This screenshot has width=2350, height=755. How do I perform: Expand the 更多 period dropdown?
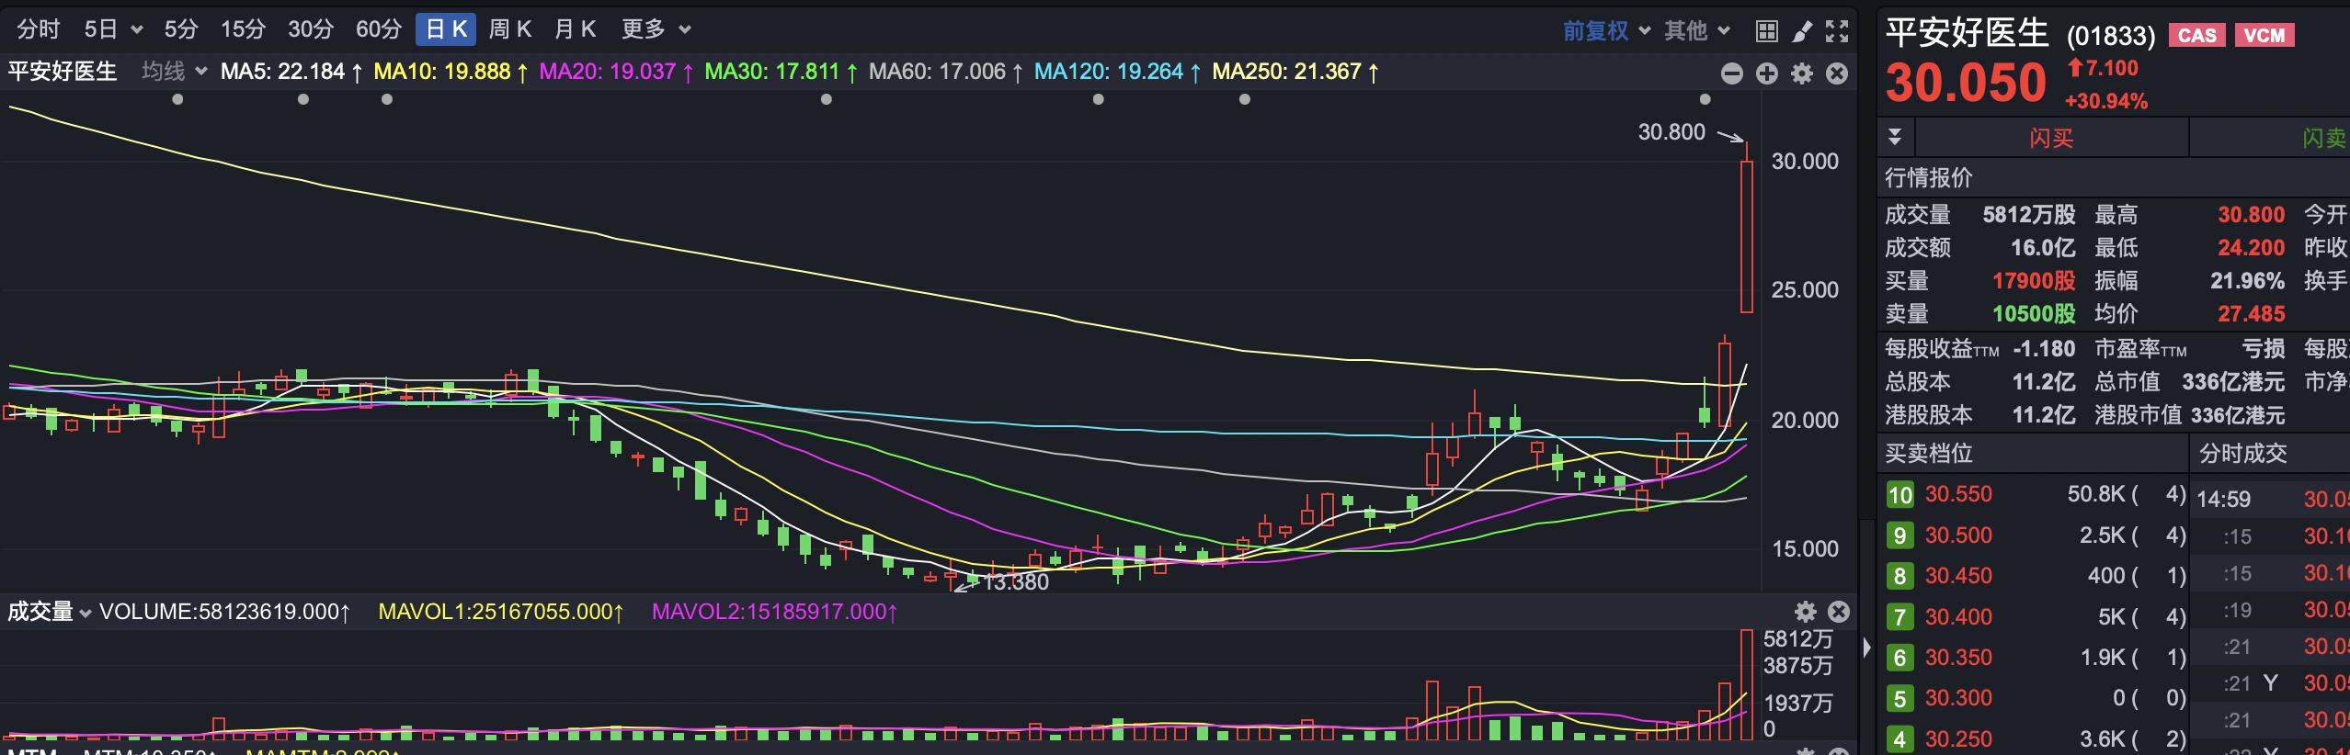coord(655,29)
